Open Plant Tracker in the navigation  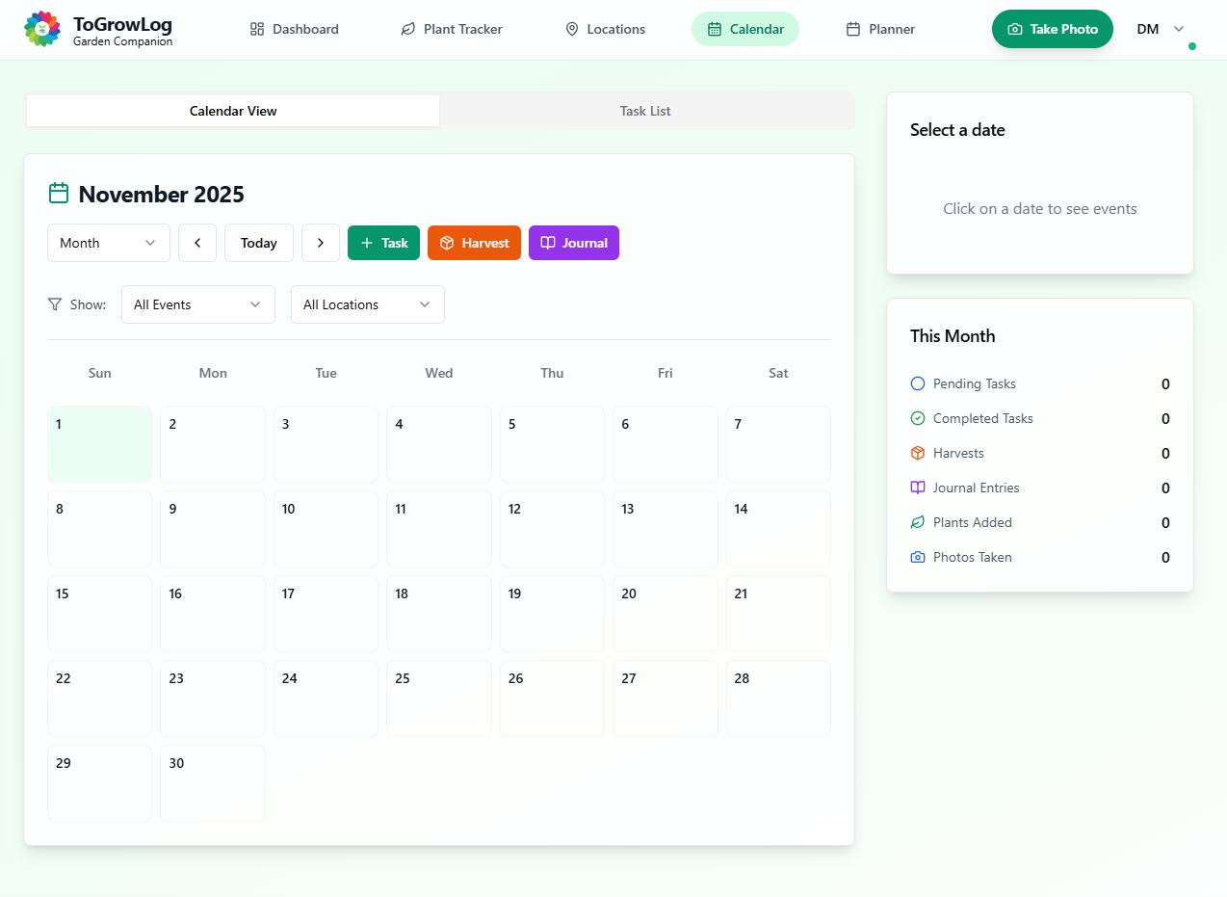coord(452,29)
